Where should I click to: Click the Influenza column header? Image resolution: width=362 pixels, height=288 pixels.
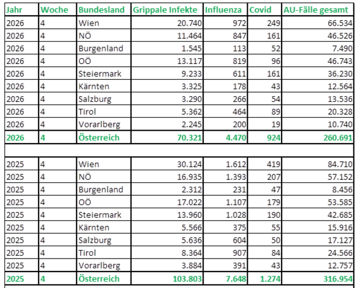coord(223,11)
